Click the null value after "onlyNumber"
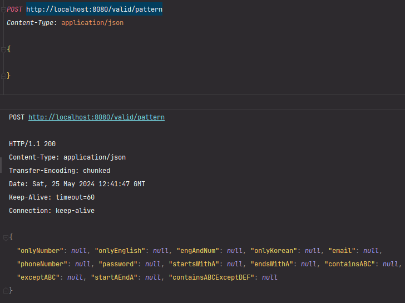Screen dimensions: 405x303 tap(79, 251)
